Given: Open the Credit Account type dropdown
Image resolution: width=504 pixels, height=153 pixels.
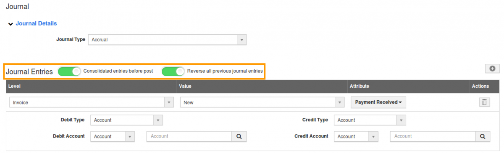Looking at the screenshot, I should tap(356, 136).
